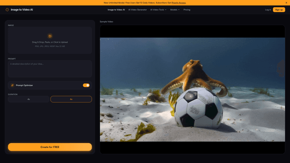Click the Sample Video label
290x163 pixels.
[x=106, y=22]
